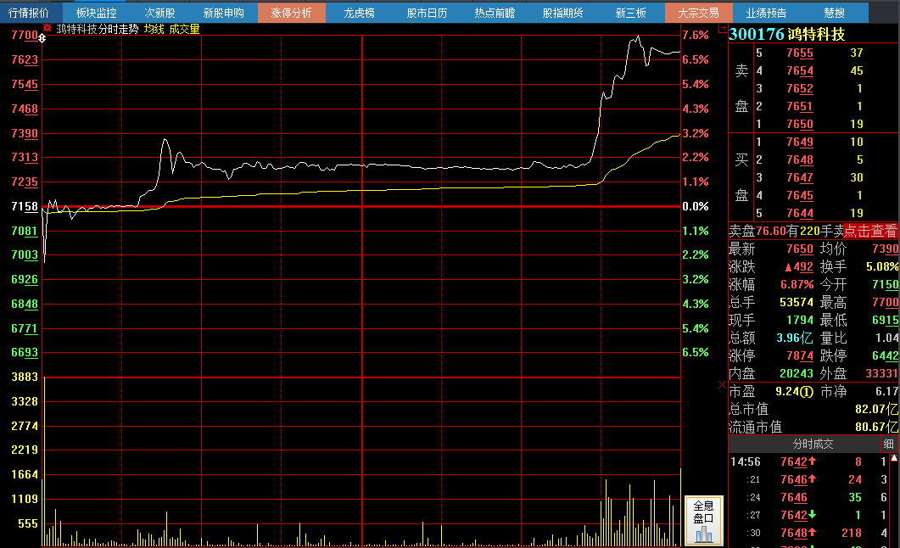This screenshot has width=900, height=548.
Task: Select the 次新股 tab
Action: 159,13
